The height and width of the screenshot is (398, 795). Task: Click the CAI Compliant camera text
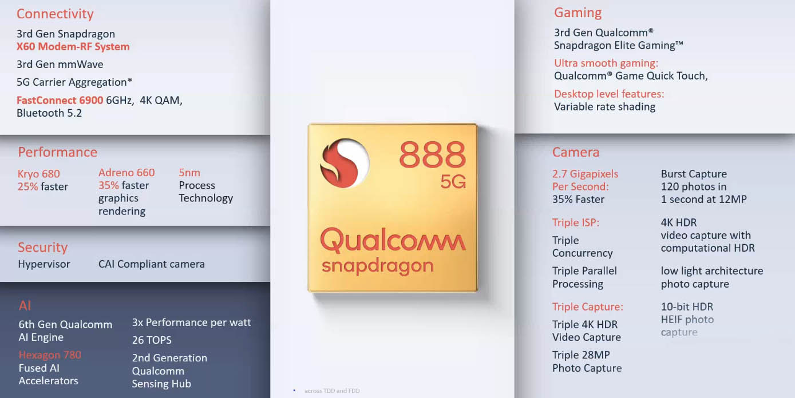coord(152,264)
